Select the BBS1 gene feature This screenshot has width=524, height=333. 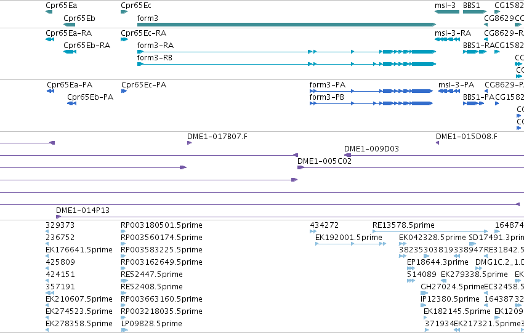[475, 12]
